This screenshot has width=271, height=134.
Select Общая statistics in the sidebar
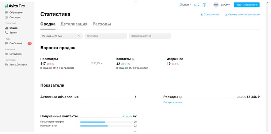tap(13, 28)
